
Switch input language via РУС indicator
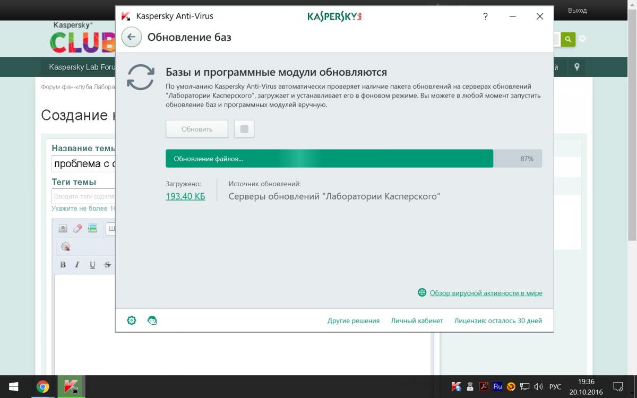[x=555, y=387]
